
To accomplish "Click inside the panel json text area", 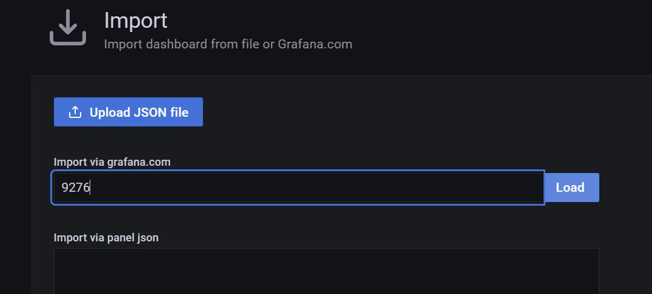I will tap(326, 271).
